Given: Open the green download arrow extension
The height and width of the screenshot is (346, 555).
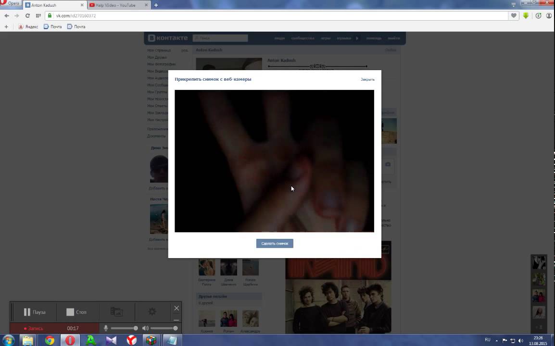Looking at the screenshot, I should click(x=526, y=15).
